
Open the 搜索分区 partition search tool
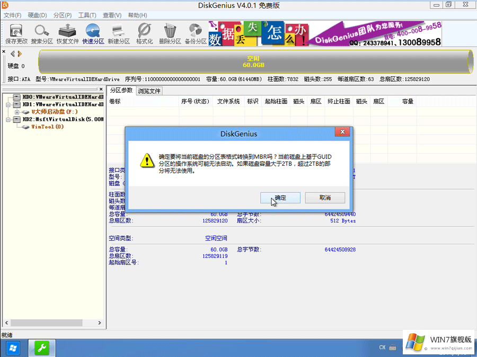pyautogui.click(x=41, y=33)
